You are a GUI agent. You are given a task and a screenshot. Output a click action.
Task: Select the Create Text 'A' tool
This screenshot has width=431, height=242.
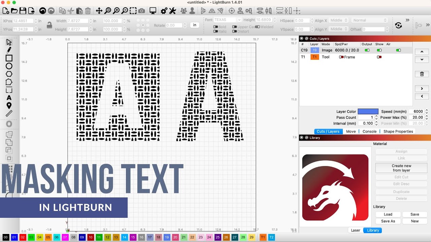pos(9,98)
